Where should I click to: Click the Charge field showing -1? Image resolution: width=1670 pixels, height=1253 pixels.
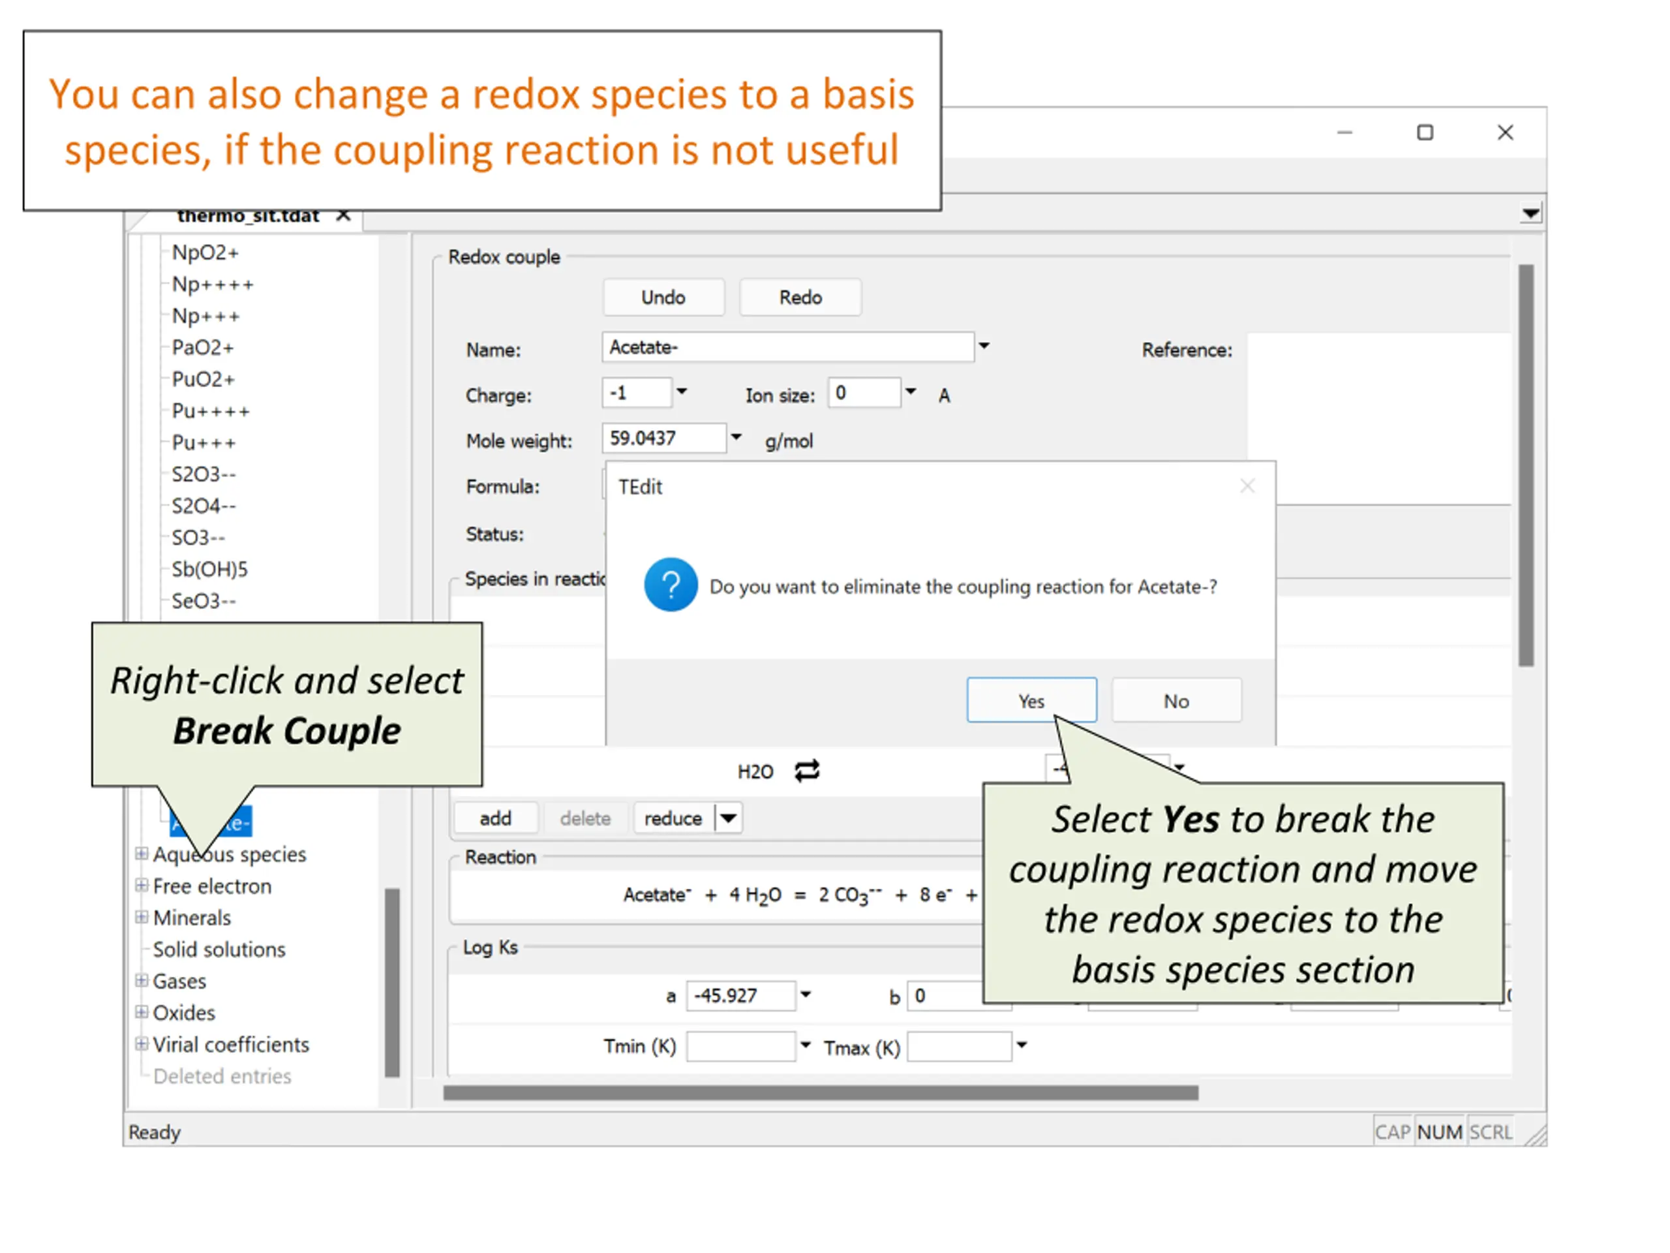click(x=637, y=392)
